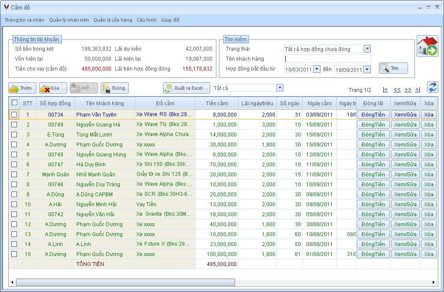Go to previous page link

397,90
